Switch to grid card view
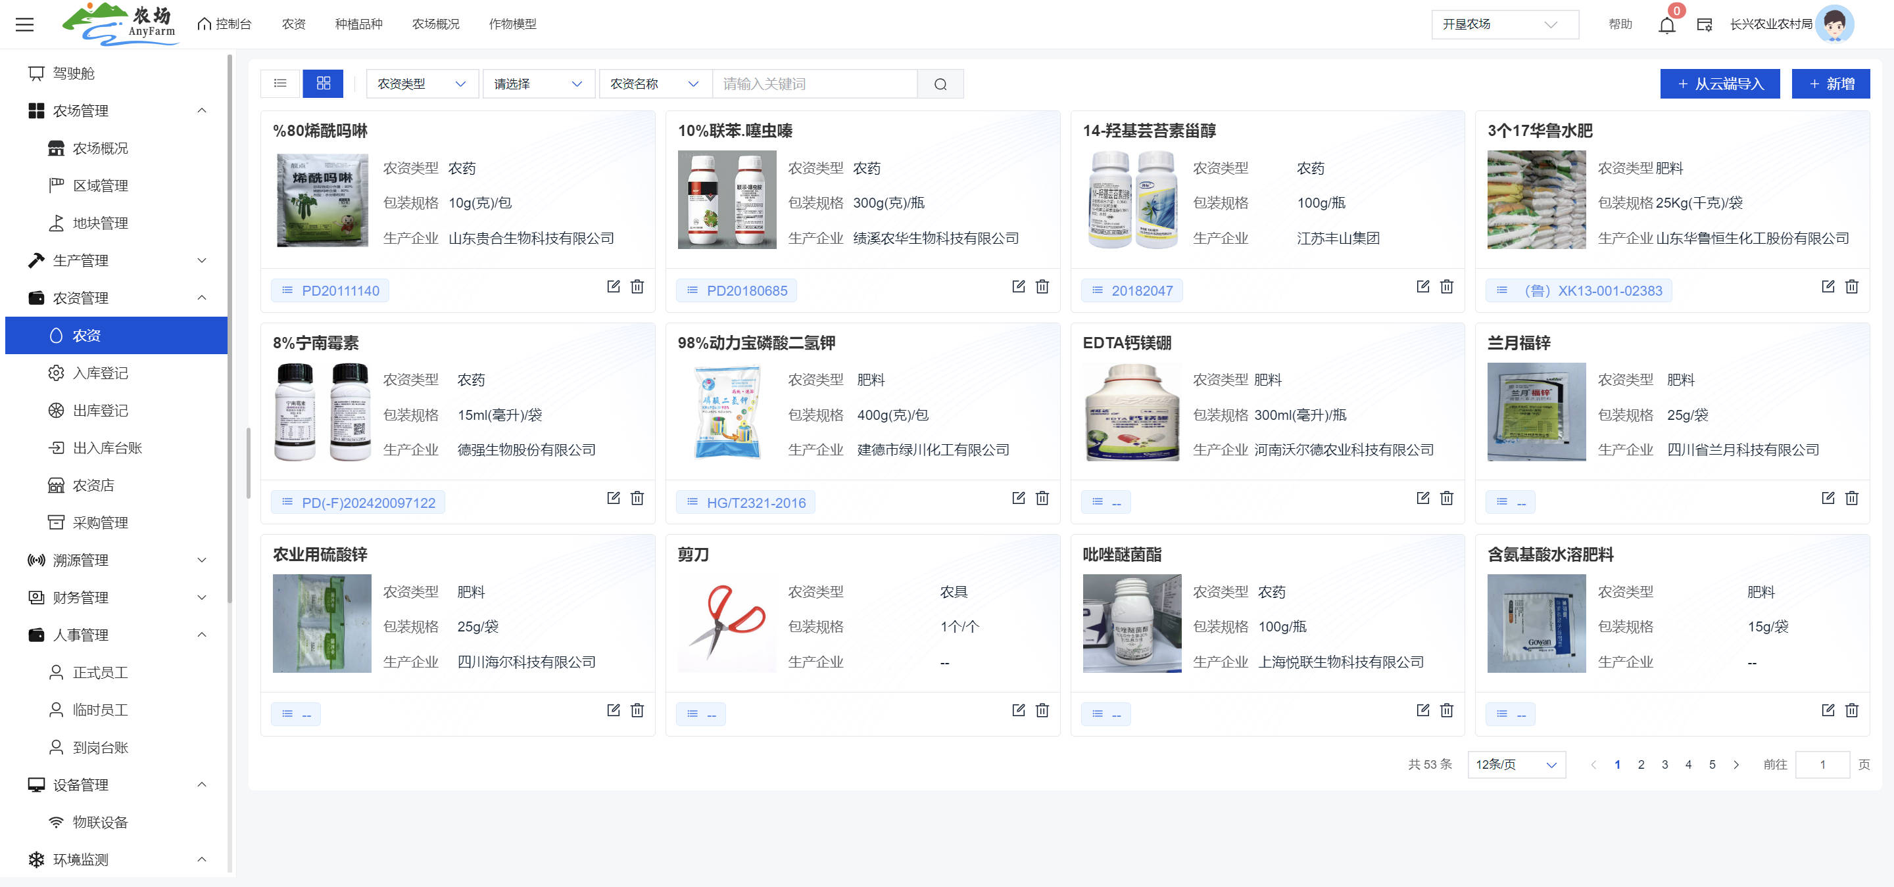This screenshot has width=1894, height=887. [323, 83]
